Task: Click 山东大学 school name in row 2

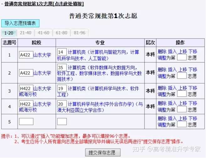Action: click(42, 73)
